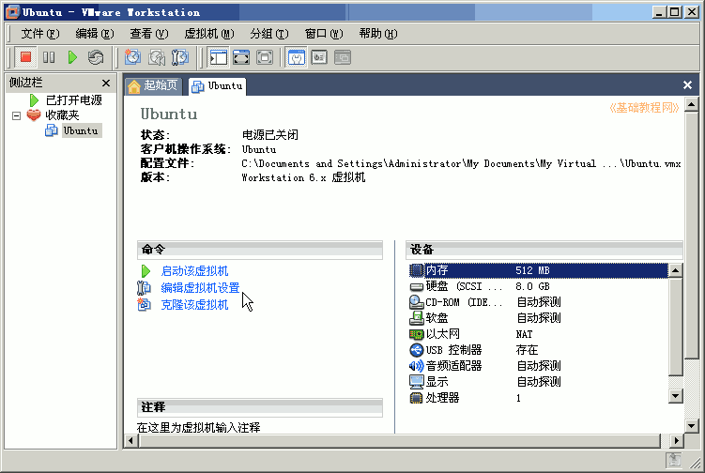The width and height of the screenshot is (705, 473).
Task: Click the last greyed toolbar icon
Action: tap(343, 57)
